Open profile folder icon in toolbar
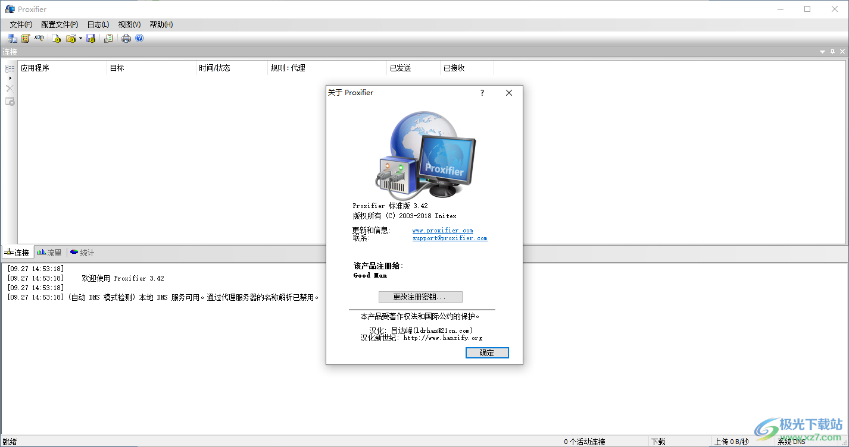This screenshot has width=849, height=447. click(x=71, y=39)
